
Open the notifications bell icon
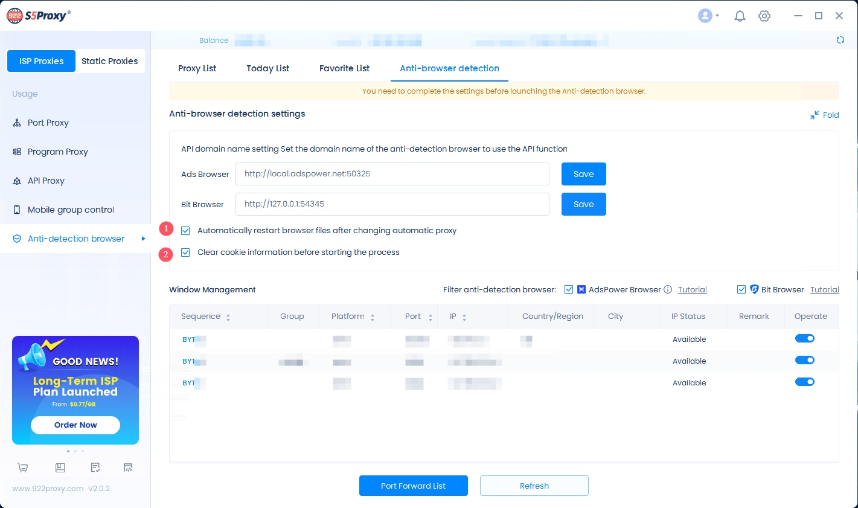pos(740,16)
